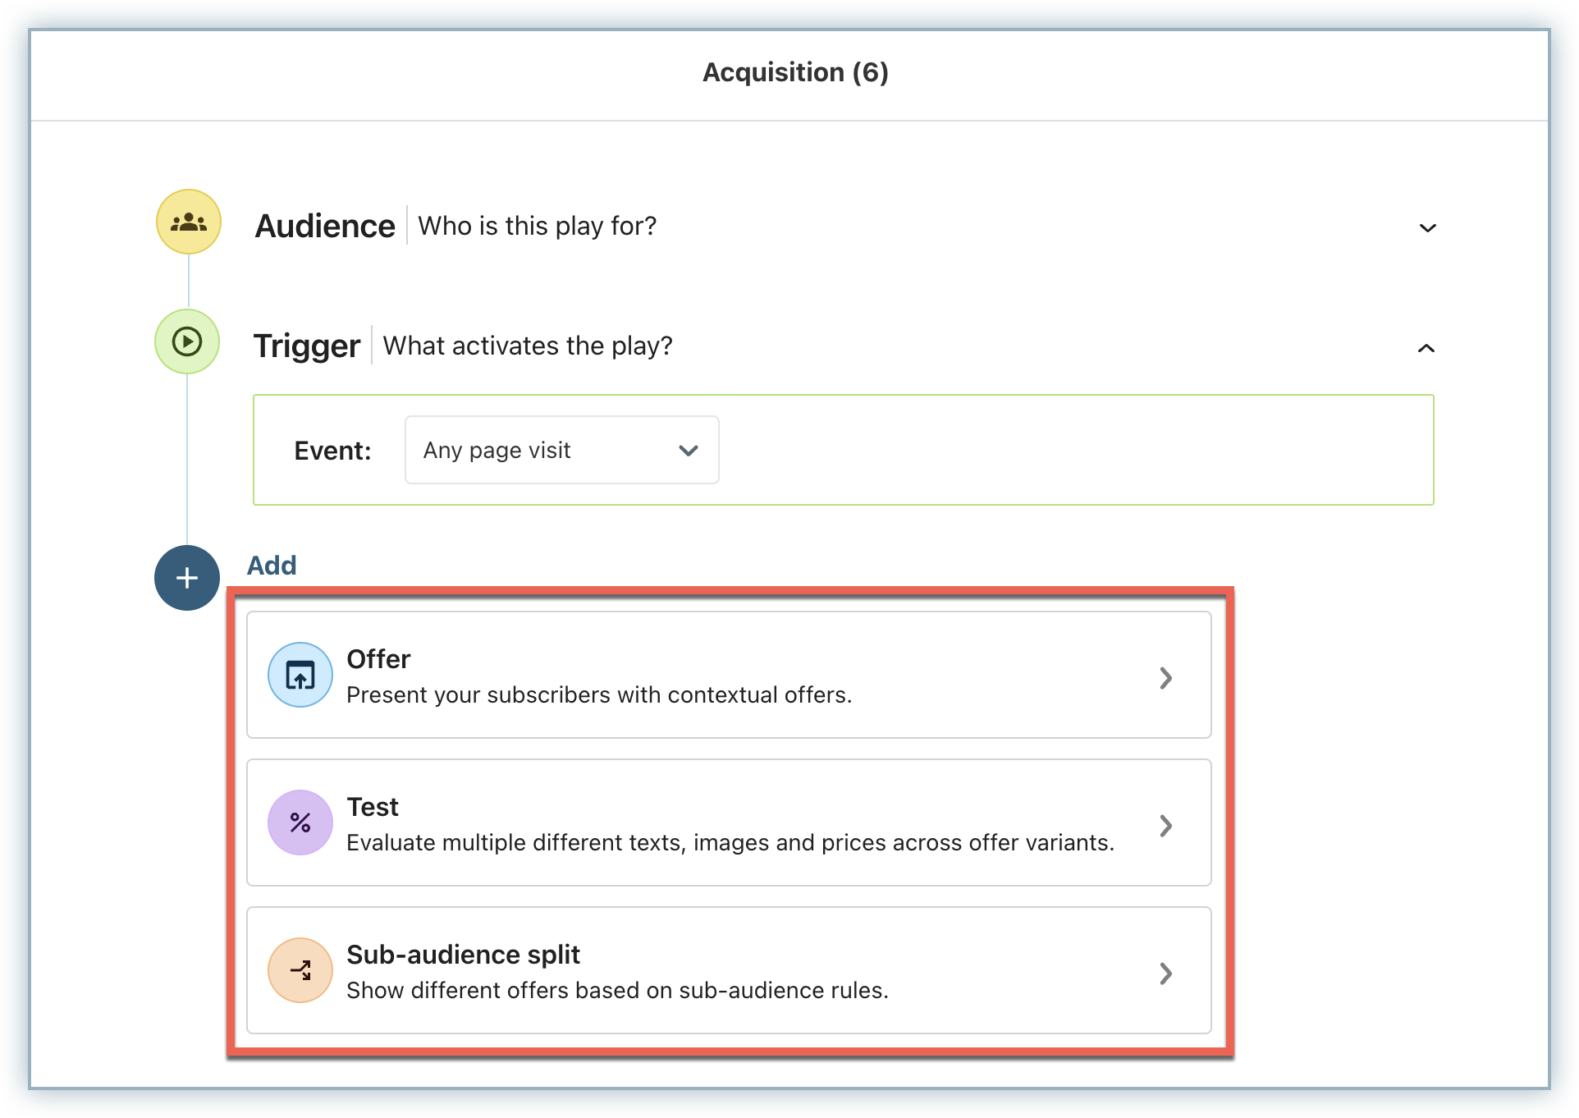Click the purple percent Test icon
Screen dimensions: 1579x1118
(x=300, y=822)
